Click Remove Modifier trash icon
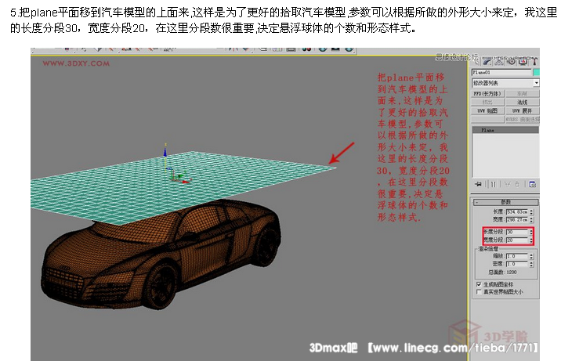561x361 pixels. (x=517, y=184)
